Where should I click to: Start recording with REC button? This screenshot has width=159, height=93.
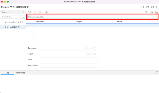[x=157, y=12]
